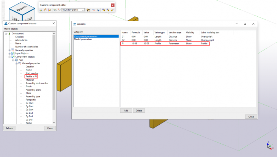Select Model parameters category
The height and width of the screenshot is (157, 277).
click(x=83, y=39)
